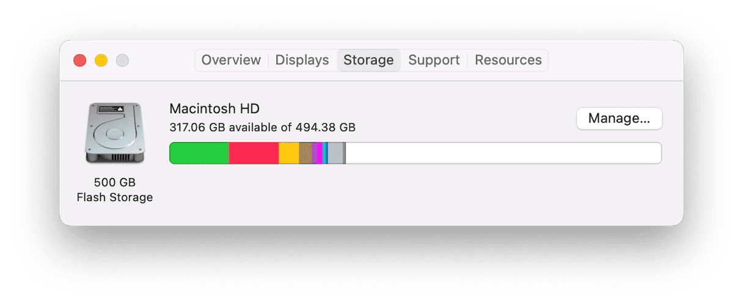Minimize the window using the yellow button
Screen dimensions: 743x304
pos(101,60)
